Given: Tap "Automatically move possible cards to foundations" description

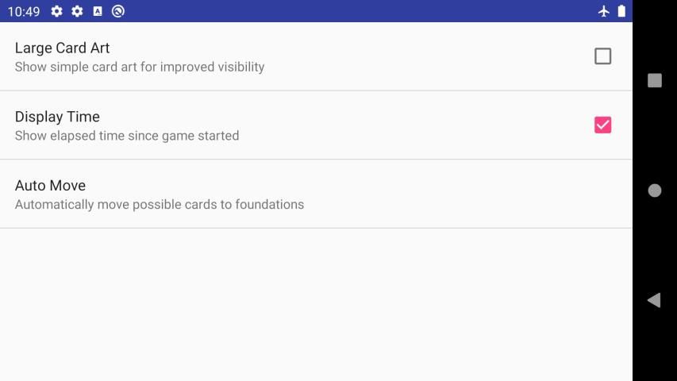Looking at the screenshot, I should point(160,205).
